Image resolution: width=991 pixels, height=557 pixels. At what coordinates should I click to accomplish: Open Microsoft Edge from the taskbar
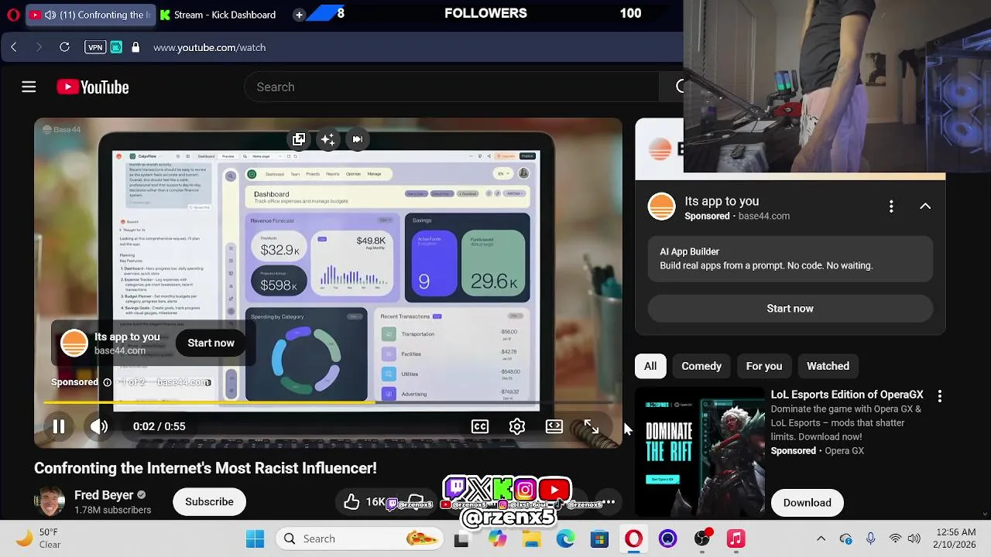tap(565, 538)
